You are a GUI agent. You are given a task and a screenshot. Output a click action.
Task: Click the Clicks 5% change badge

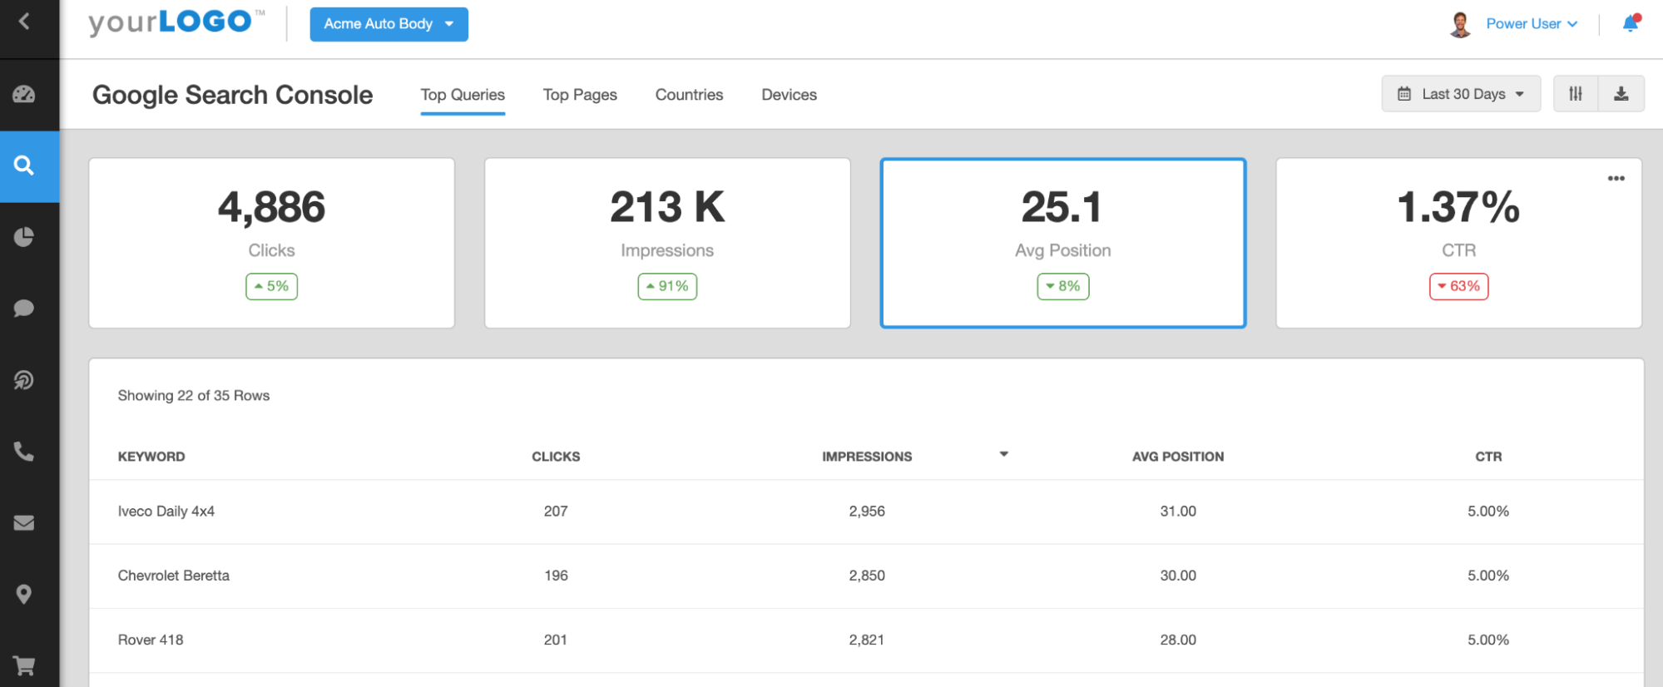click(271, 286)
